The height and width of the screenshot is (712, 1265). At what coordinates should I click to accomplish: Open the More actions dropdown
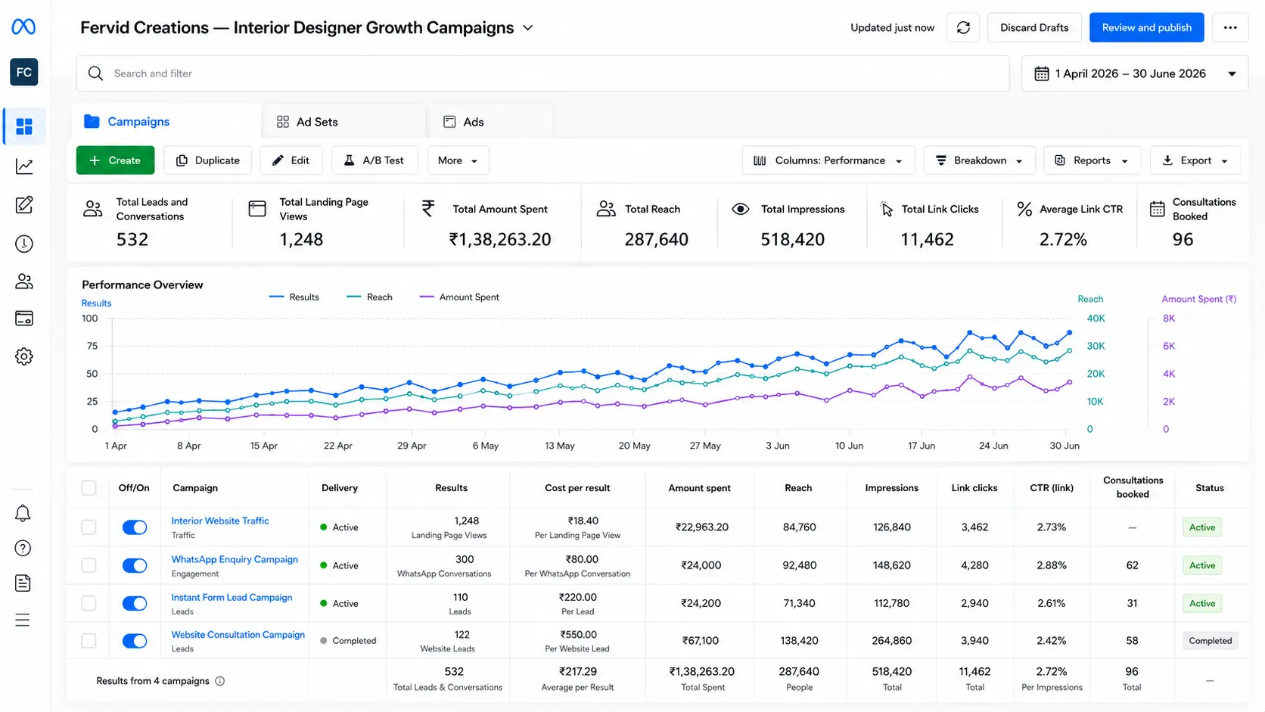tap(458, 160)
